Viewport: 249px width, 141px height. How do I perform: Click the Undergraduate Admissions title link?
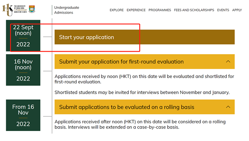[x=67, y=10]
